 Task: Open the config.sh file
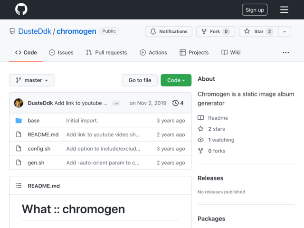coord(39,149)
